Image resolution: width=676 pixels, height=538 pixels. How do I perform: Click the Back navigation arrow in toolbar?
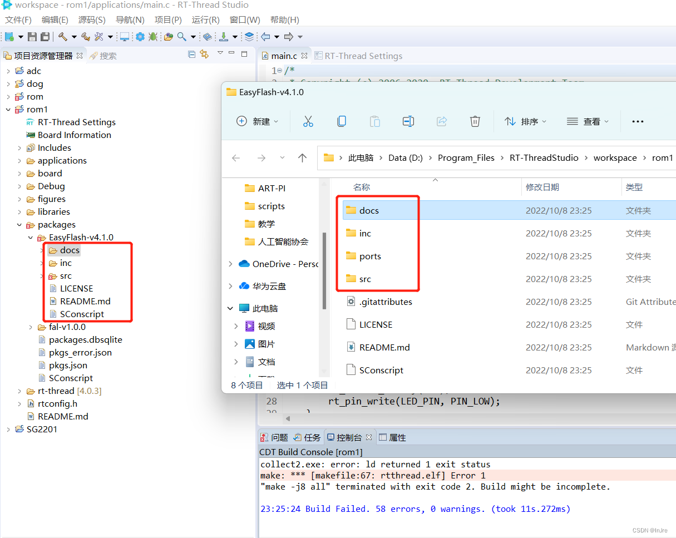265,37
